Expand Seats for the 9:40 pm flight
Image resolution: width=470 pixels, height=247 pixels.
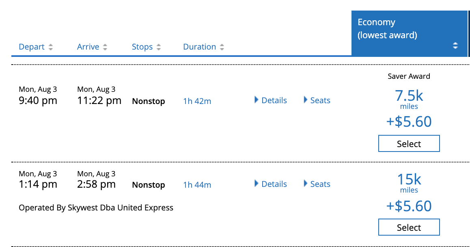click(317, 100)
